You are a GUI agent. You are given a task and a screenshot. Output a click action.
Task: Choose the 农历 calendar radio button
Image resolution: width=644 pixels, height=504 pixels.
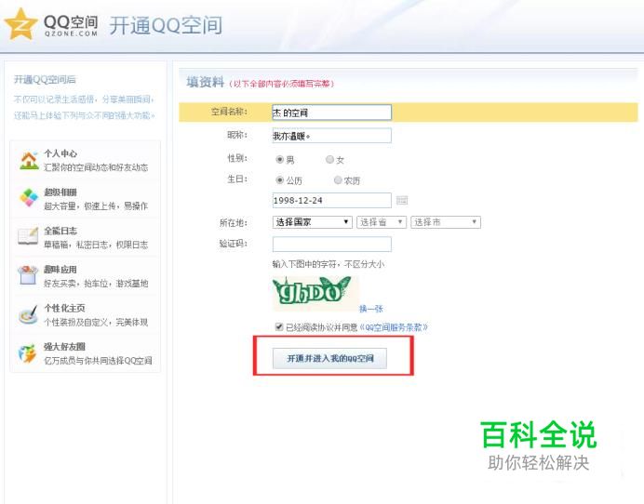(x=338, y=180)
